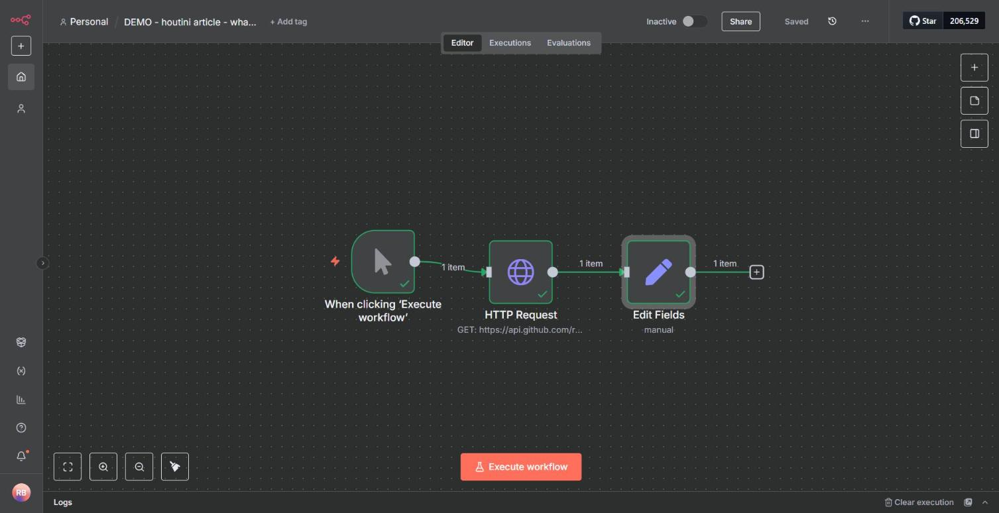999x513 pixels.
Task: Open the insights chart icon in sidebar
Action: (x=21, y=399)
